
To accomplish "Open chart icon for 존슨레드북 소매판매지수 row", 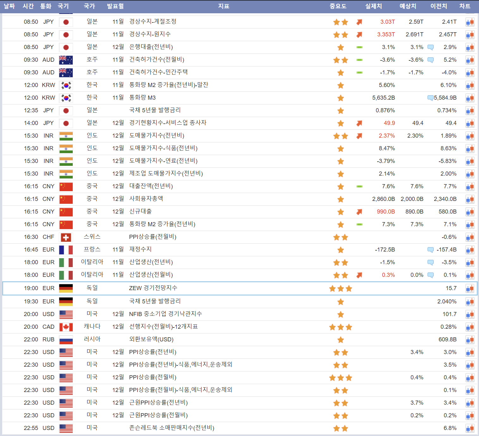I will pyautogui.click(x=470, y=428).
